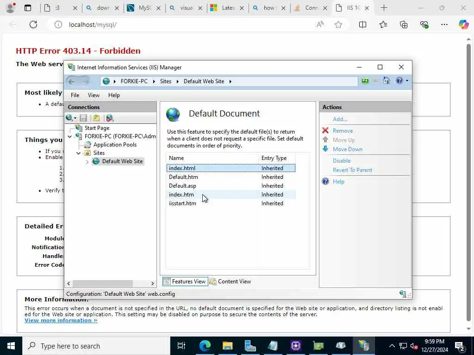This screenshot has height=355, width=474.
Task: Show hidden icons in system tray
Action: click(392, 346)
